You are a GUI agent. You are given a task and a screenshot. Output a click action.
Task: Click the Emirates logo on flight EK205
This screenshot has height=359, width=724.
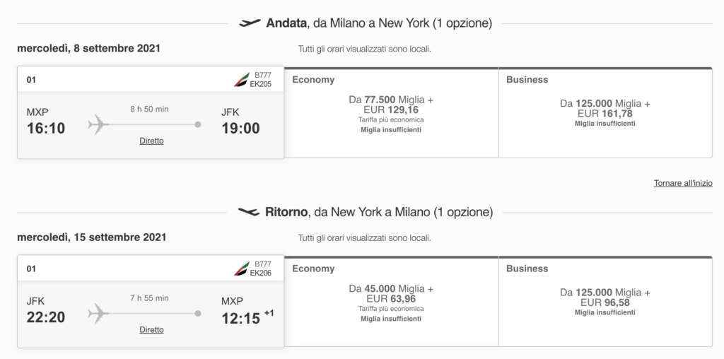(242, 79)
